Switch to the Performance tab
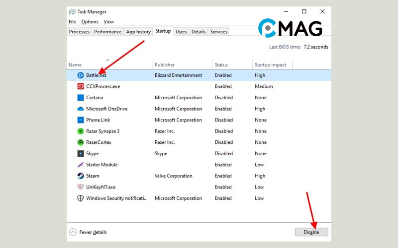Viewport: 398px width, 248px height. 108,32
